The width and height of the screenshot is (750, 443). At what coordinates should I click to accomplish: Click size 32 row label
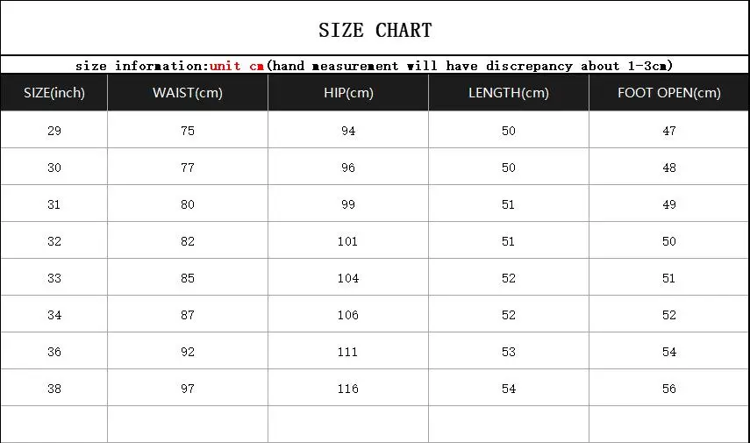(54, 240)
